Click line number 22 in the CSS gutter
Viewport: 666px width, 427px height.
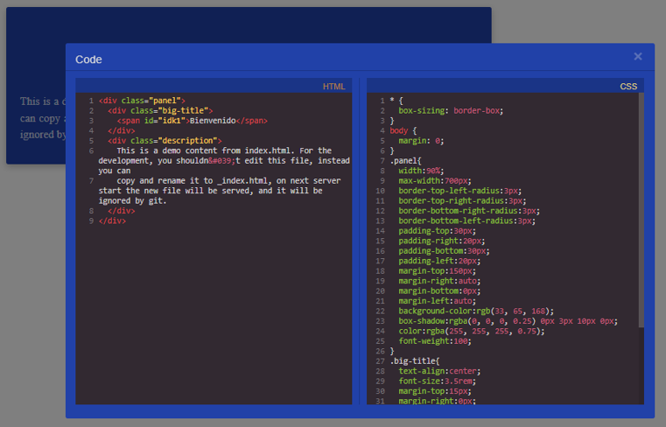[380, 311]
